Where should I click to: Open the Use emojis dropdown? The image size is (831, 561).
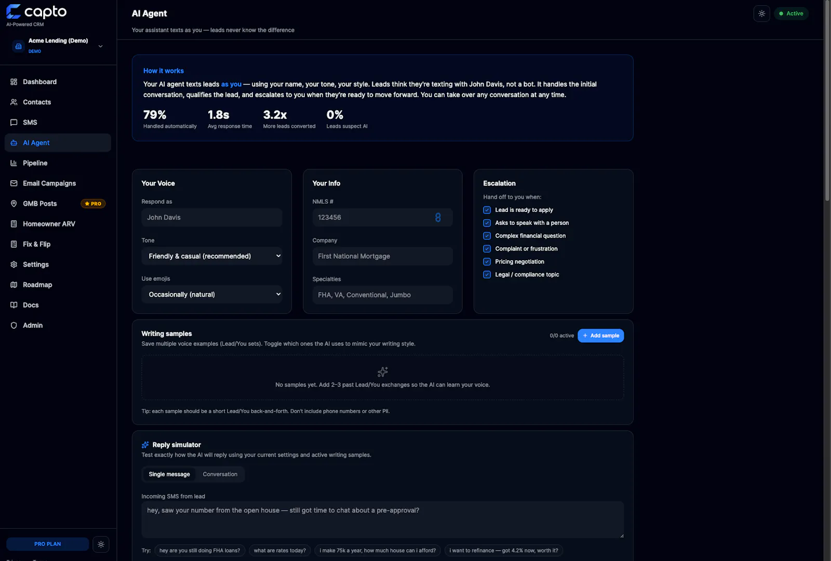(x=212, y=295)
